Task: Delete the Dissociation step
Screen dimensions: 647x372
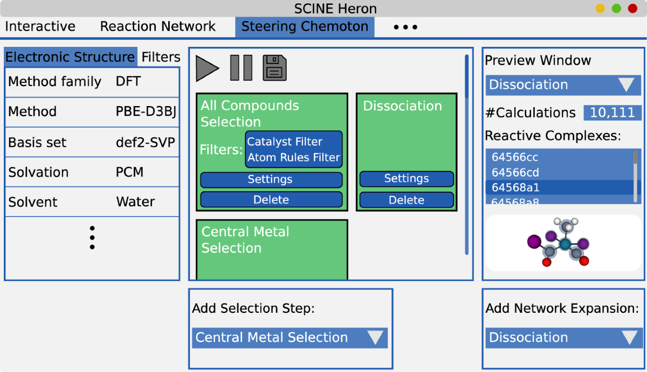Action: pyautogui.click(x=407, y=200)
